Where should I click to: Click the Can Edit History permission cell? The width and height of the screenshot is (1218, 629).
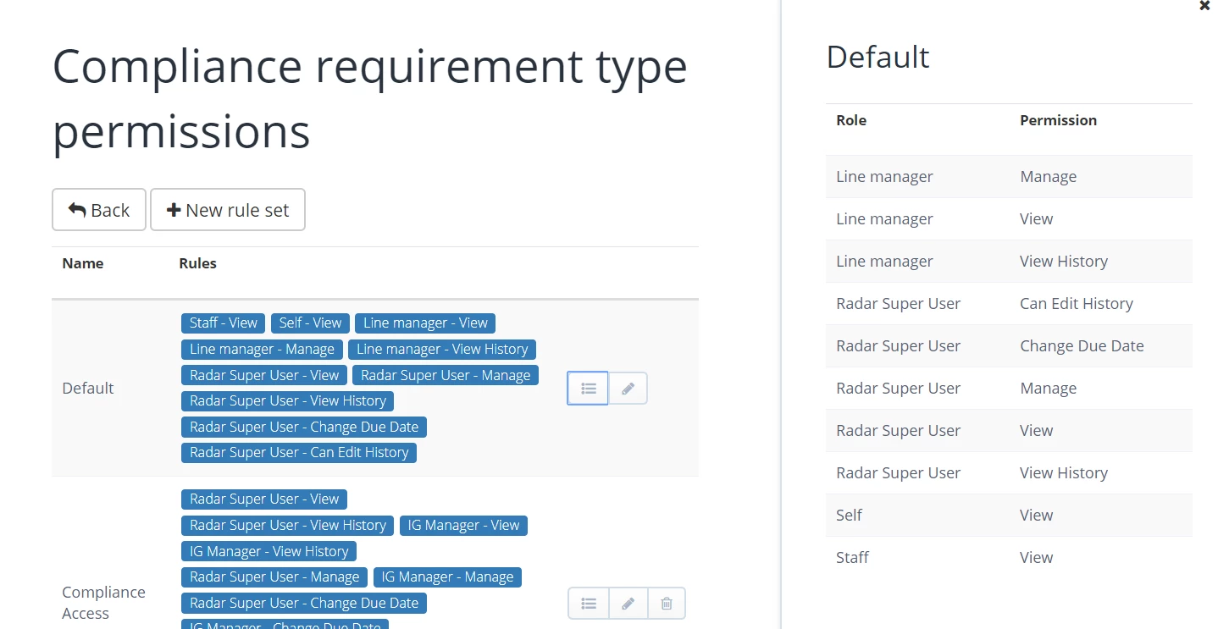click(1077, 303)
